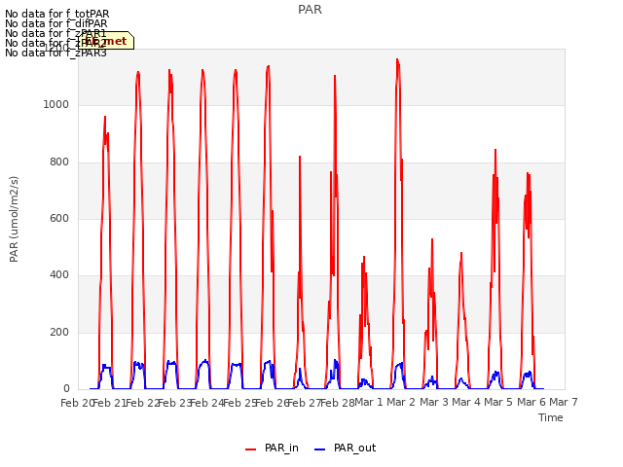Click the 'No data for f_zPAR3' message
The image size is (623, 467).
(56, 53)
